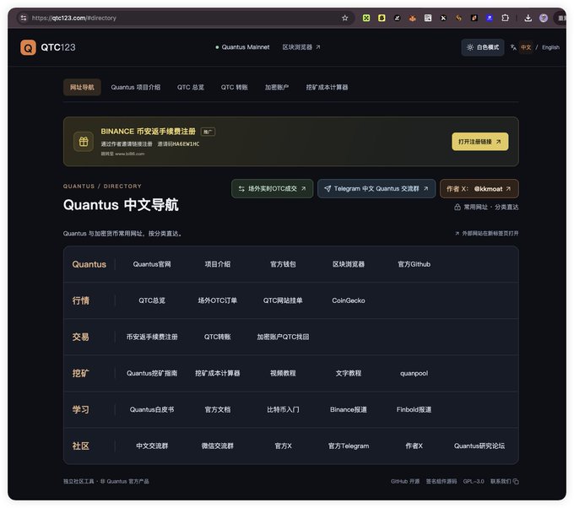Viewport: 574px width, 508px height.
Task: Open 官方Github link
Action: pyautogui.click(x=414, y=264)
